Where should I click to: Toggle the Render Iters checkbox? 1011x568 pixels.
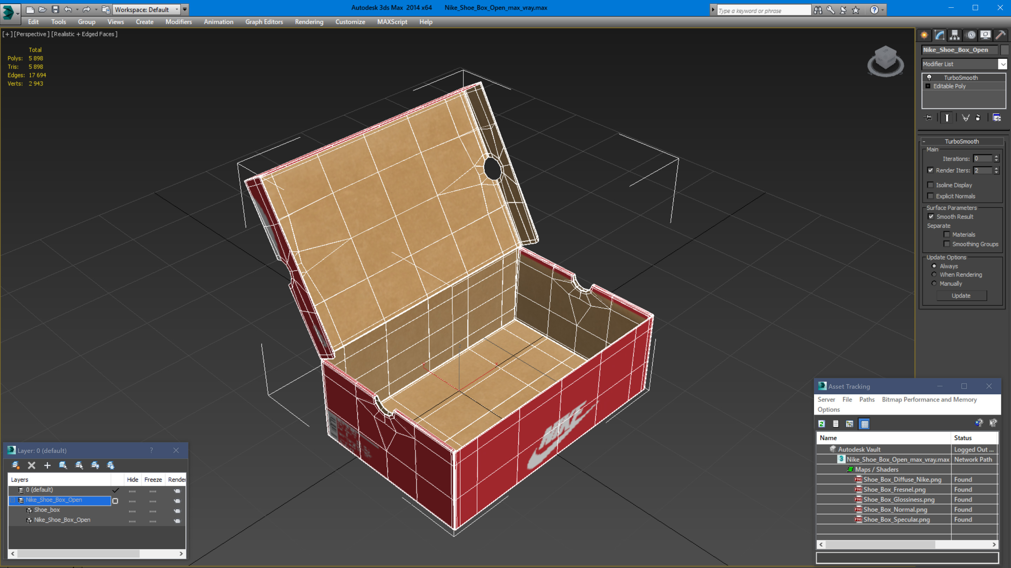click(930, 170)
